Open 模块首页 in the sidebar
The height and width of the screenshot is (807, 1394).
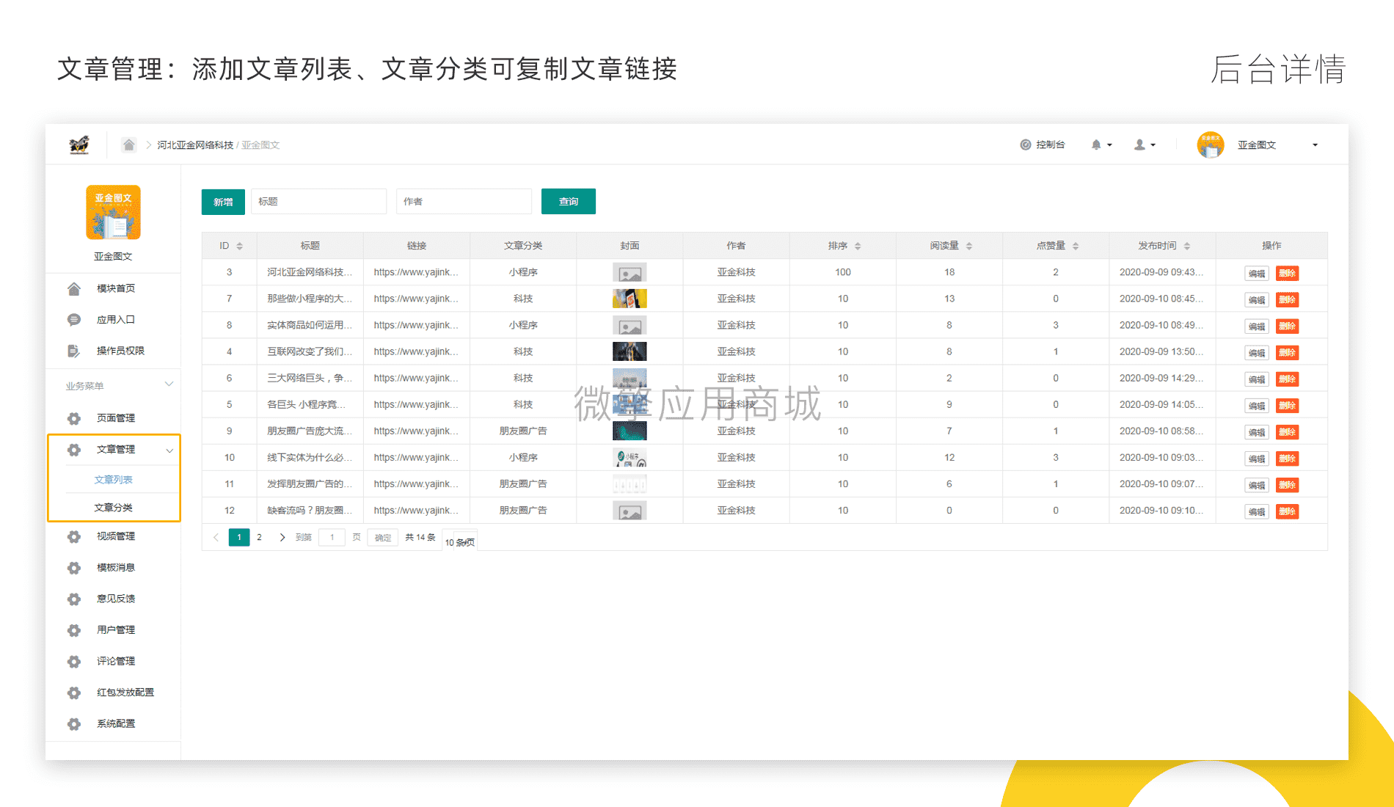click(x=116, y=288)
